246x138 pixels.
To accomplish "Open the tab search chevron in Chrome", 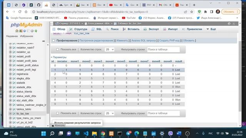I will [x=211, y=3].
